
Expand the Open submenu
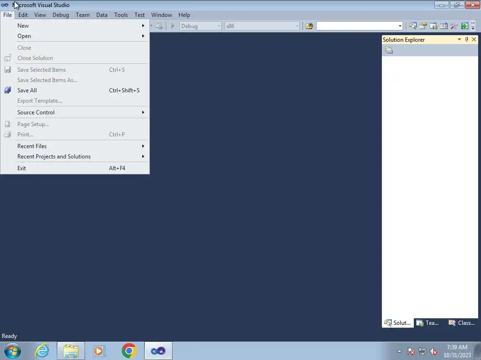(x=75, y=36)
